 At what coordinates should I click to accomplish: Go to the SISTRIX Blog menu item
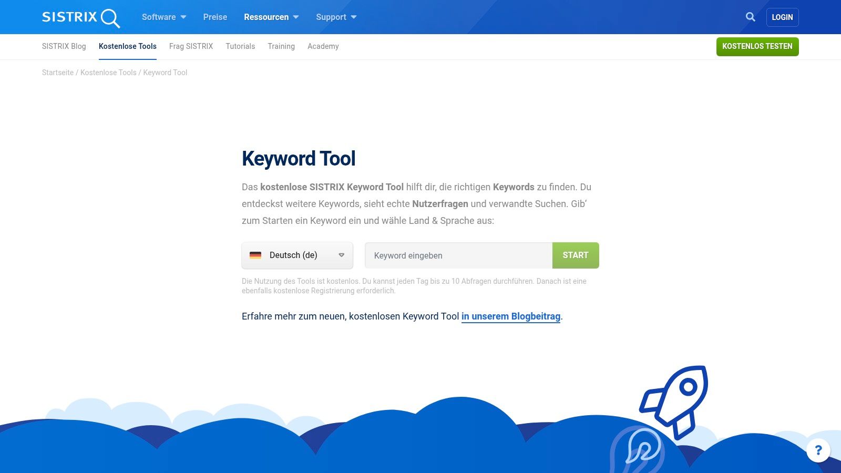[64, 46]
